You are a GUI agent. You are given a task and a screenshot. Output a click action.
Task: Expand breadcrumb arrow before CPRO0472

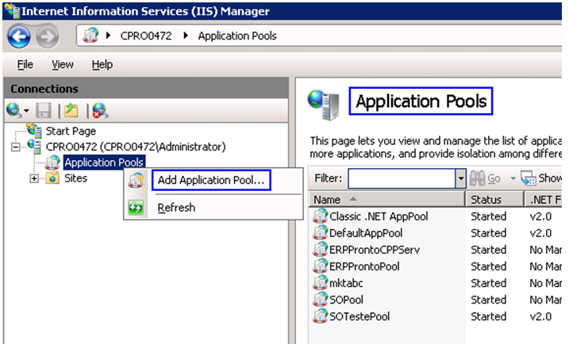point(108,36)
